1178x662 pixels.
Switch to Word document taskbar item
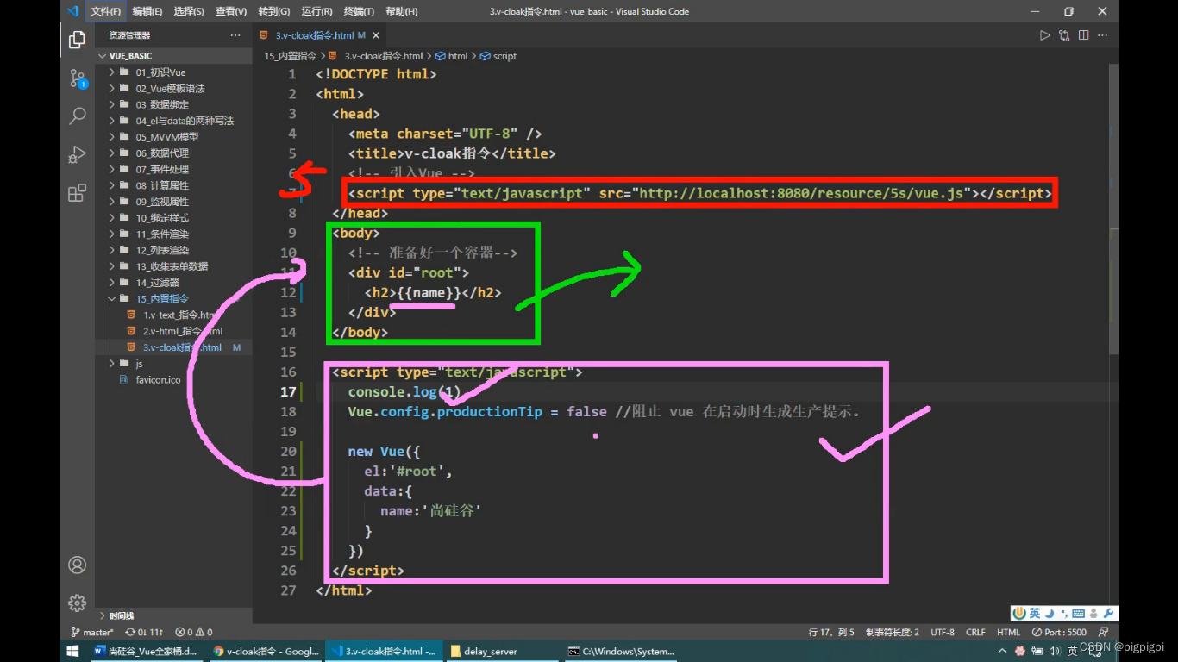point(146,651)
